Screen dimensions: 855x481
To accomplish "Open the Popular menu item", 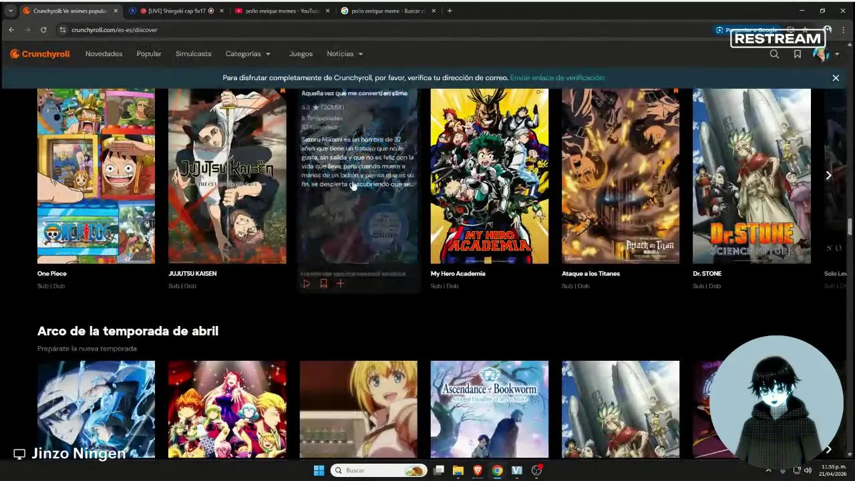I will 149,54.
